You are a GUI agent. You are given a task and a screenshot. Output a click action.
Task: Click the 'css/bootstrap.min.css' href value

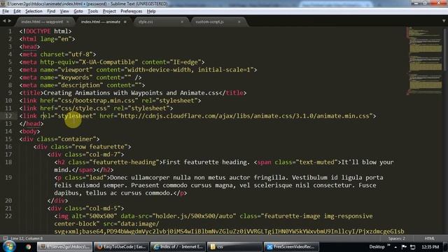tap(98, 101)
